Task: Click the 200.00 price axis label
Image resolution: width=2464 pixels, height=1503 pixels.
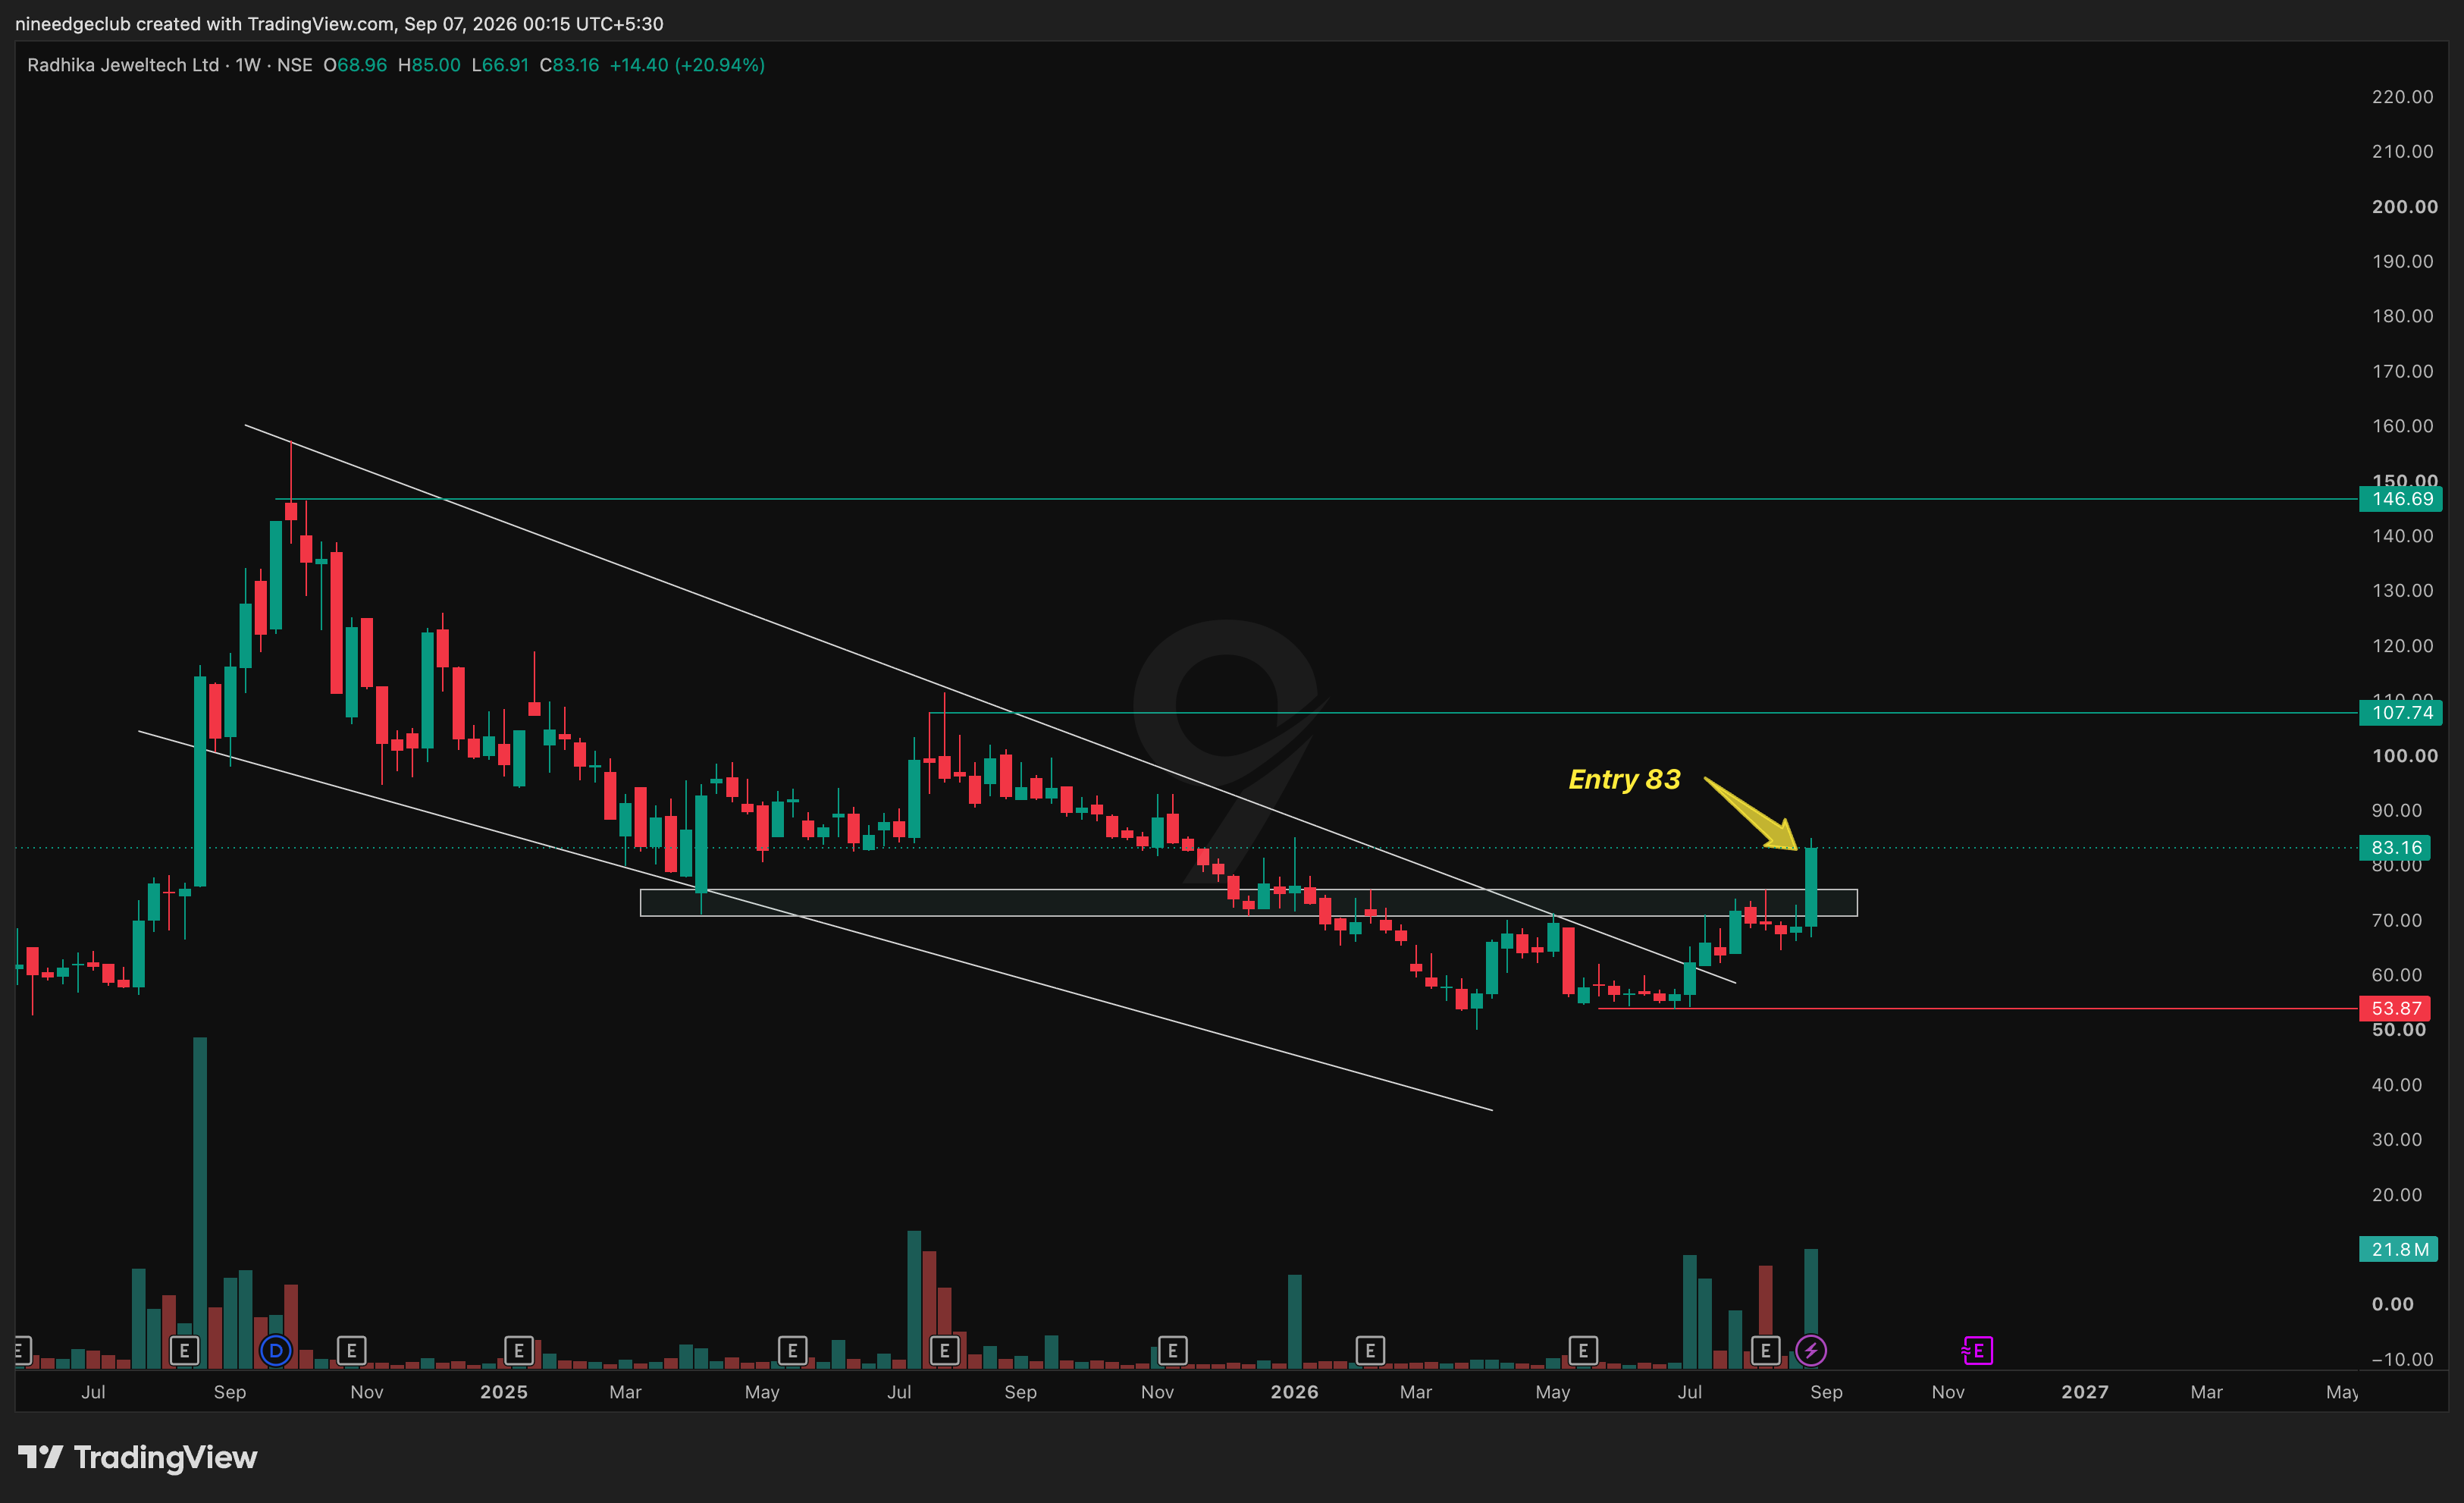Action: coord(2404,206)
